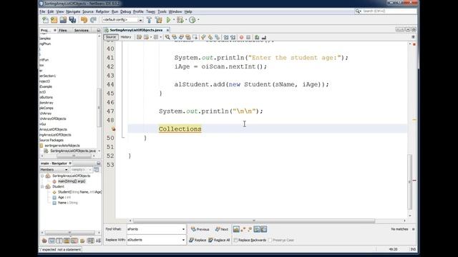Open the Profile Project dropdown arrow
The image size is (458, 257).
point(198,20)
